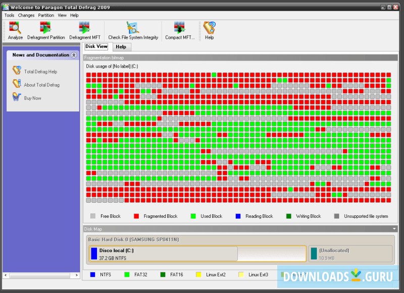The height and width of the screenshot is (293, 404).
Task: Click the Unsupported file system swatch
Action: tap(336, 216)
